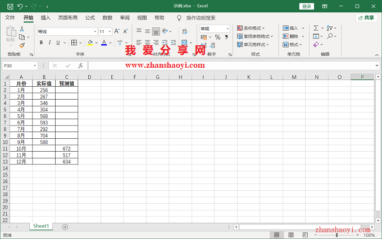Click the Save icon in the title bar
Screen dimensions: 382x239
[x=10, y=7]
